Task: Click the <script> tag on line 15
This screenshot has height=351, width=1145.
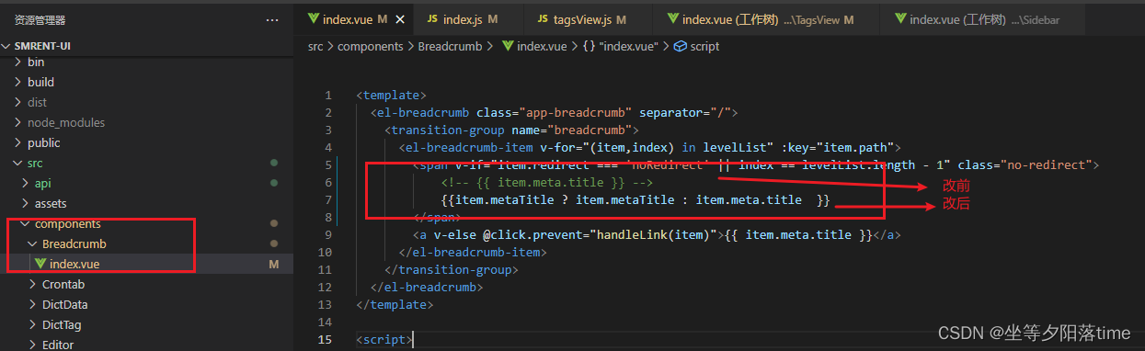Action: (384, 340)
